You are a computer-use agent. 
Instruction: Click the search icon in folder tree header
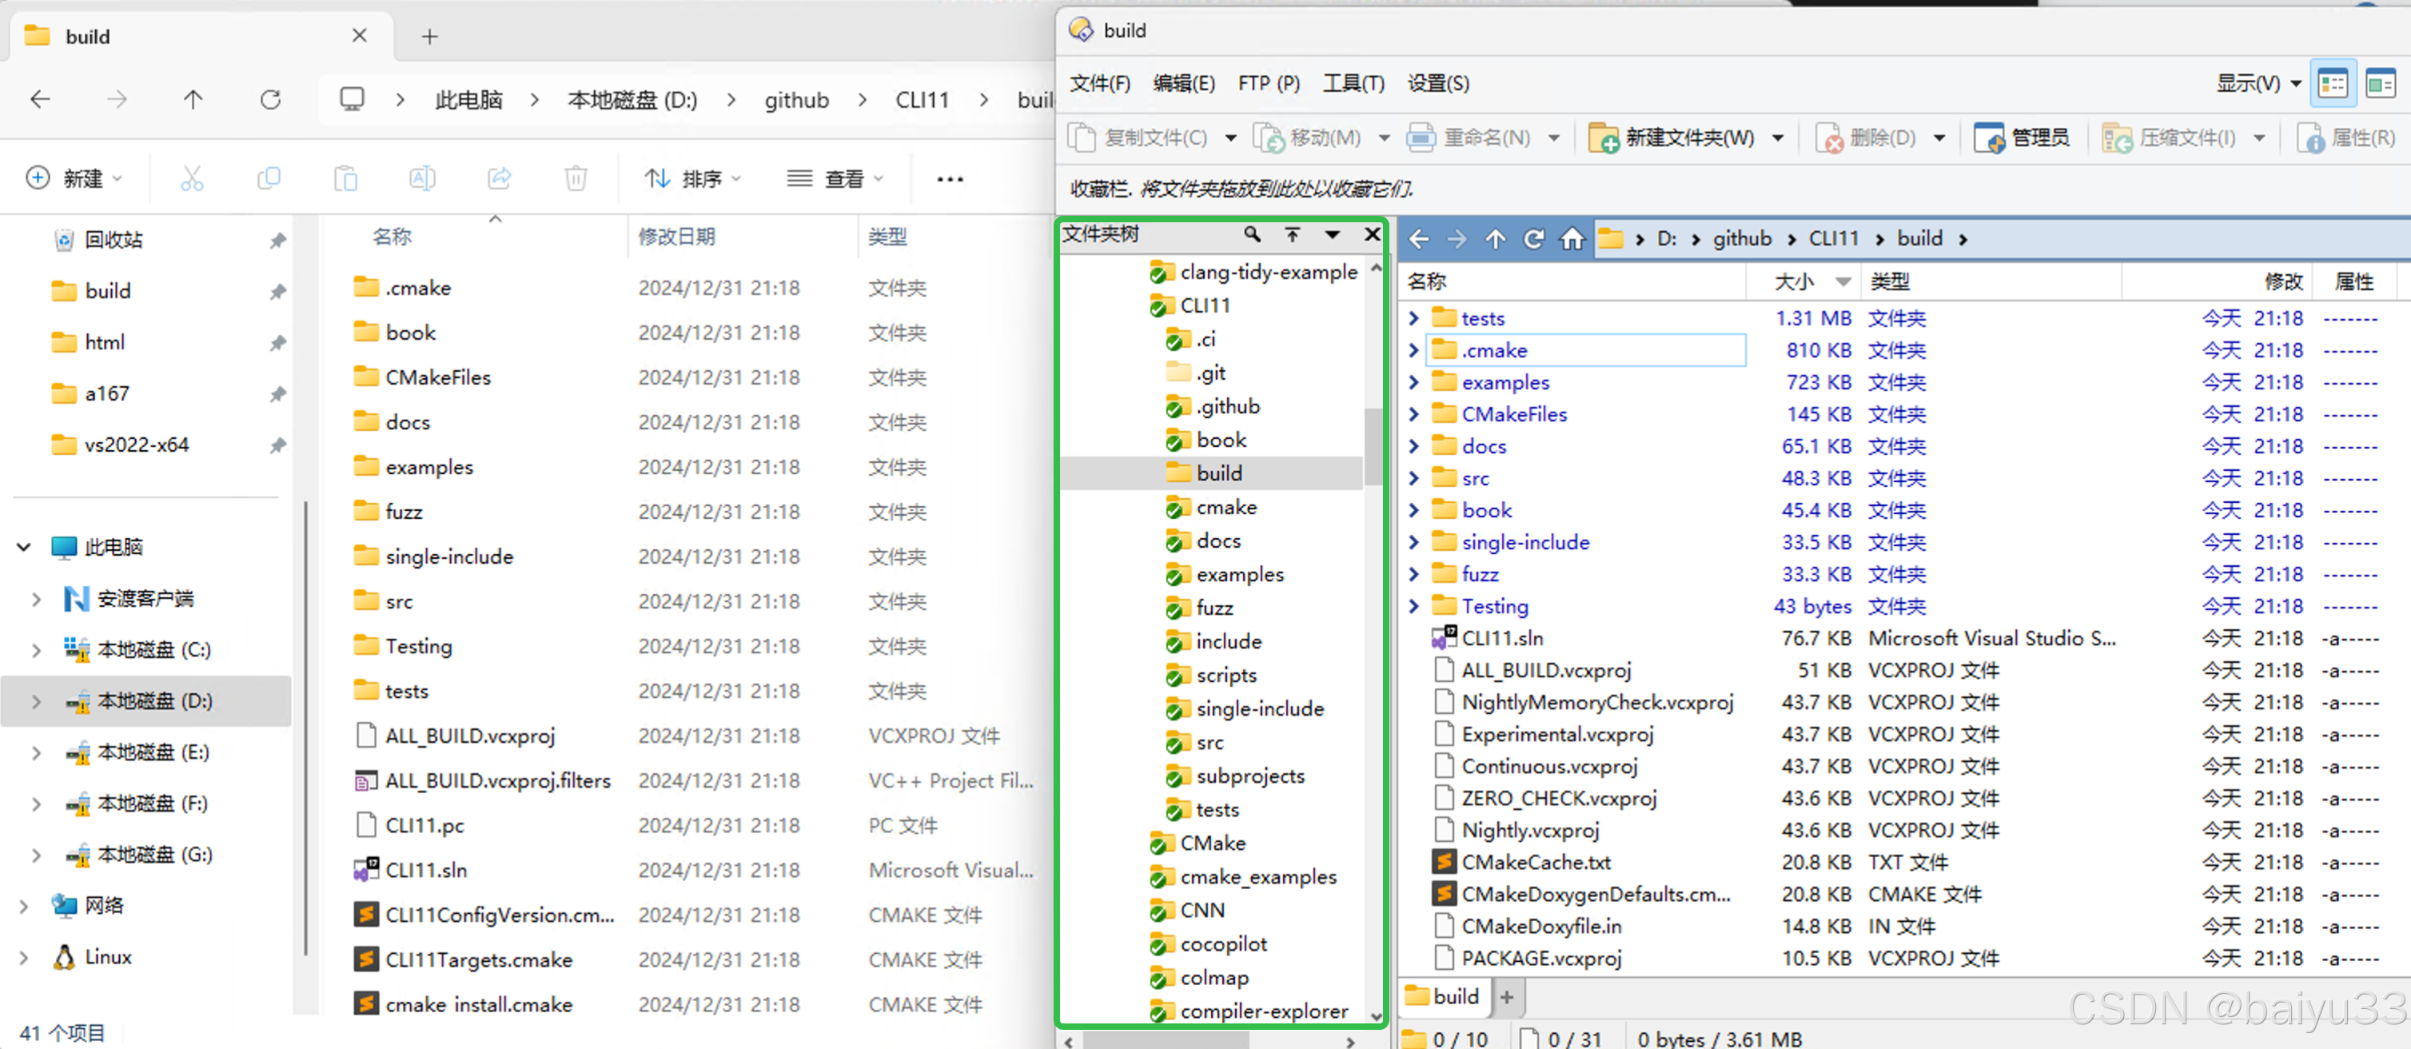[1251, 234]
